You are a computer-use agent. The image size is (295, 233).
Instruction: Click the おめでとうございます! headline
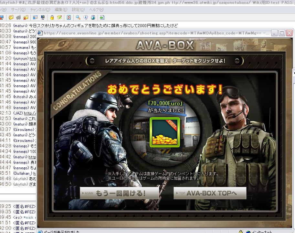pyautogui.click(x=165, y=89)
